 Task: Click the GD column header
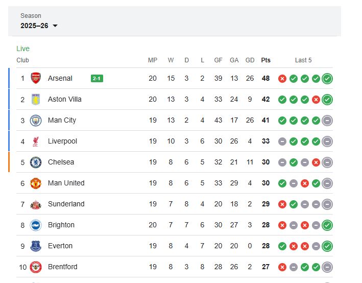(x=250, y=60)
